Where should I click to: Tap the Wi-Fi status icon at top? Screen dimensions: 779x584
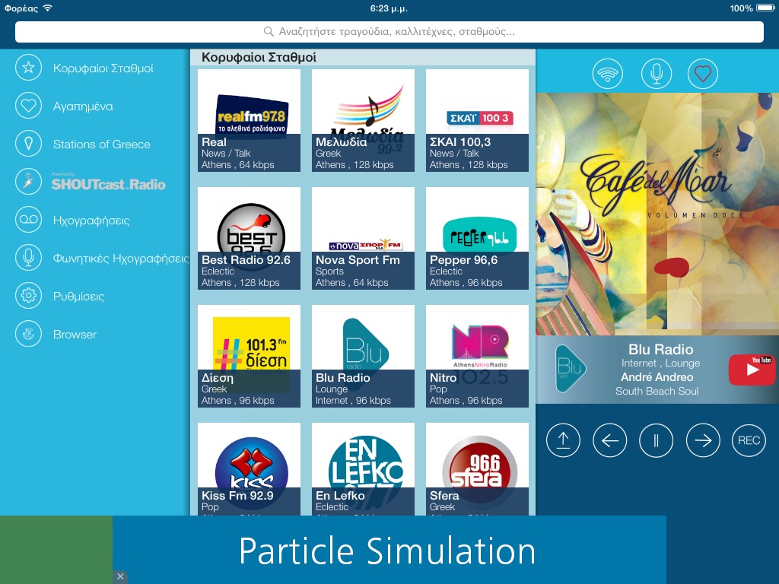point(47,8)
